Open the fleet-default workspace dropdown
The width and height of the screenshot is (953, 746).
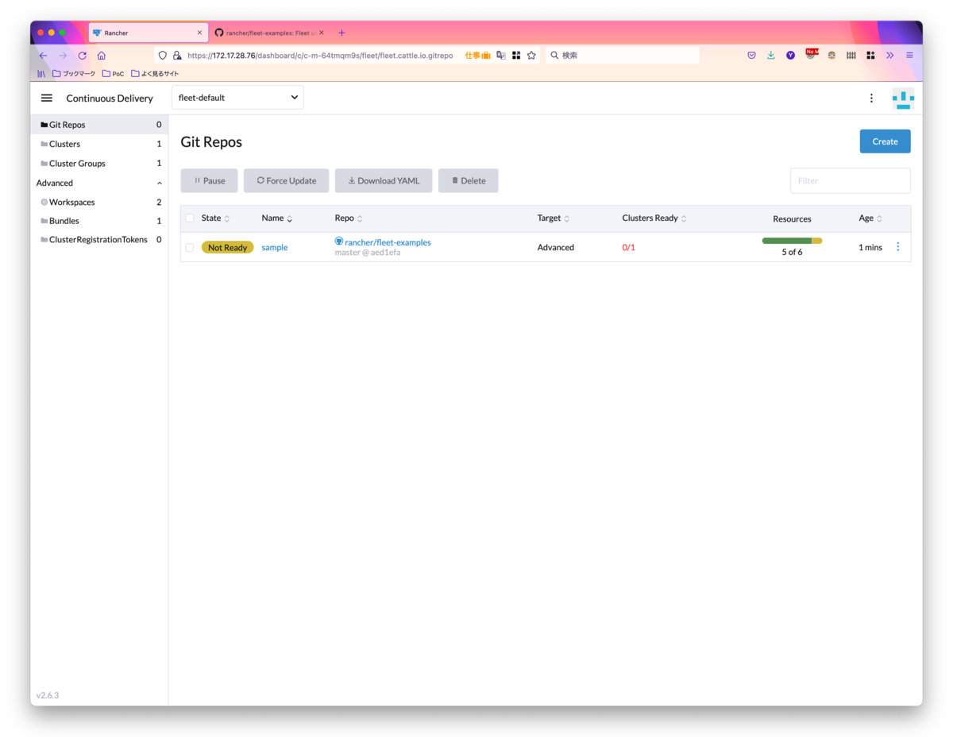coord(237,97)
